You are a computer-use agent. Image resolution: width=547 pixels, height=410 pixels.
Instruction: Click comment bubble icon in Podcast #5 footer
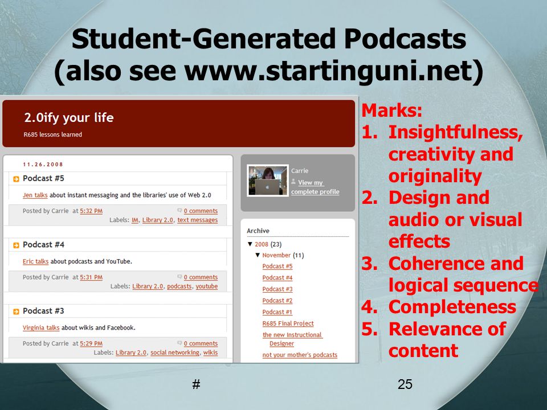179,210
